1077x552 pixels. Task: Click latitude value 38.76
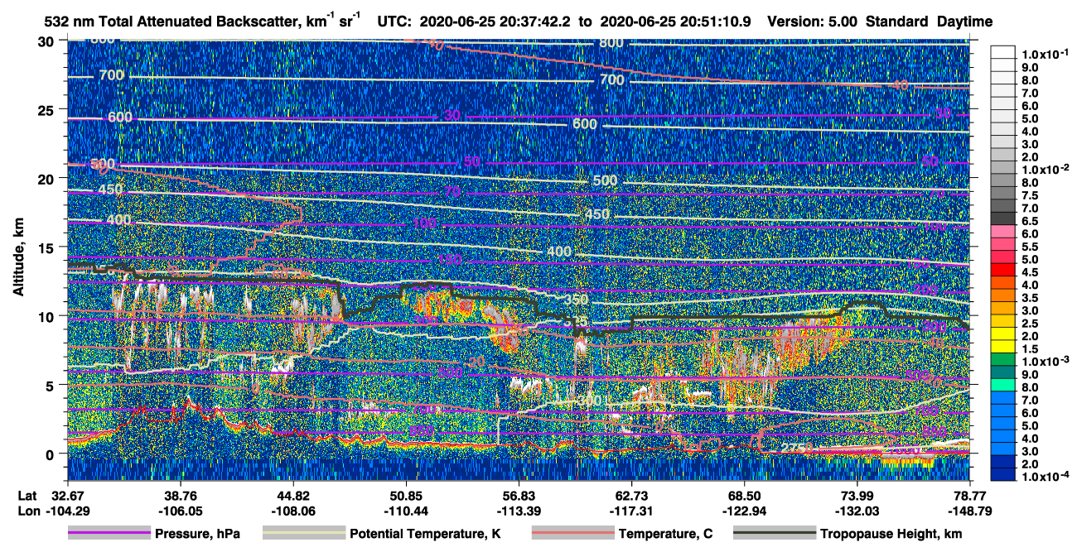(x=181, y=496)
